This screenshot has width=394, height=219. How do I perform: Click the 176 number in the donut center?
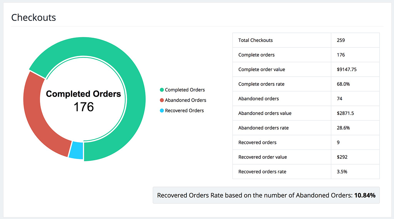(x=83, y=107)
